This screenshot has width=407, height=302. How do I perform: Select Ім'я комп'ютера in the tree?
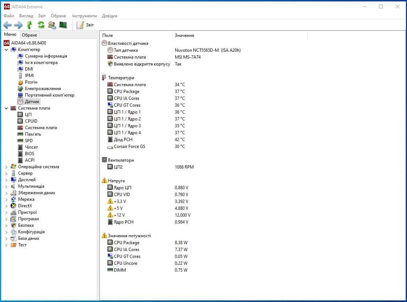[x=41, y=62]
